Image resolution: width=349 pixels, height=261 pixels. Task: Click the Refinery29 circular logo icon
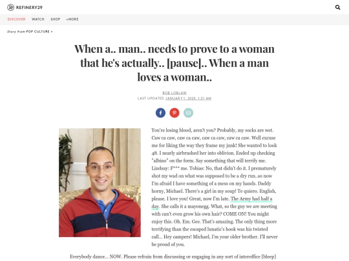click(x=10, y=7)
